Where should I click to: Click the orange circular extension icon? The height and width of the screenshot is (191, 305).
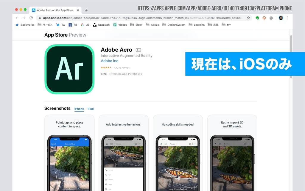pos(264,18)
